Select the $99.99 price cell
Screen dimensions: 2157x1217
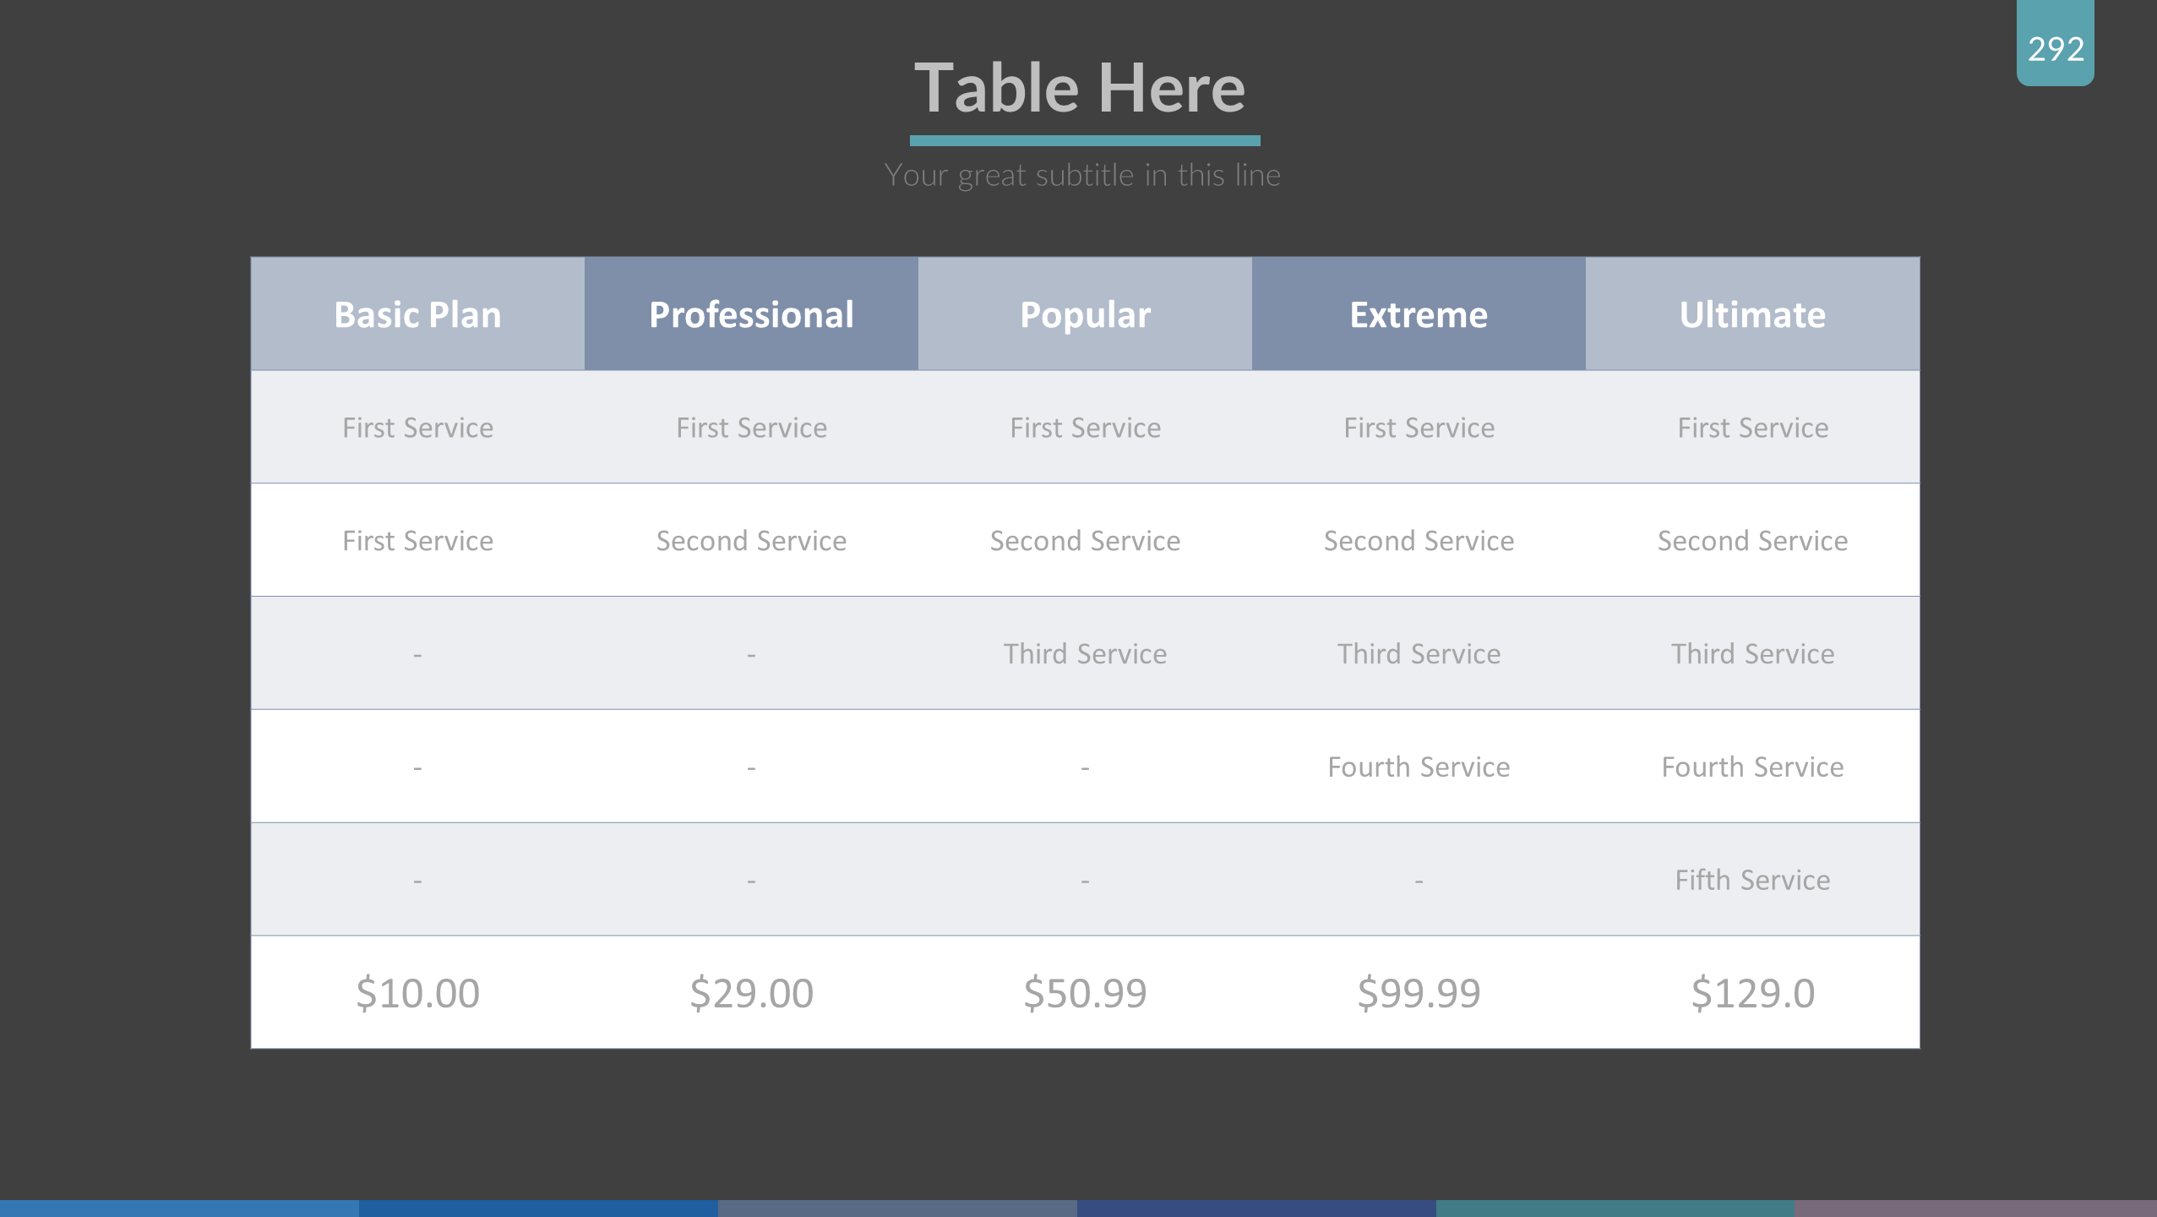(1419, 992)
